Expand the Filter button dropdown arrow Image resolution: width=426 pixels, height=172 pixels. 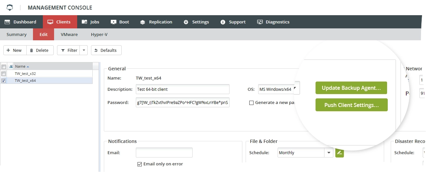click(84, 50)
